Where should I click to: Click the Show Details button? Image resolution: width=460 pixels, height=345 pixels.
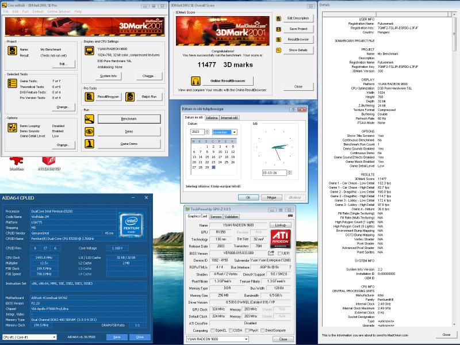click(x=298, y=50)
